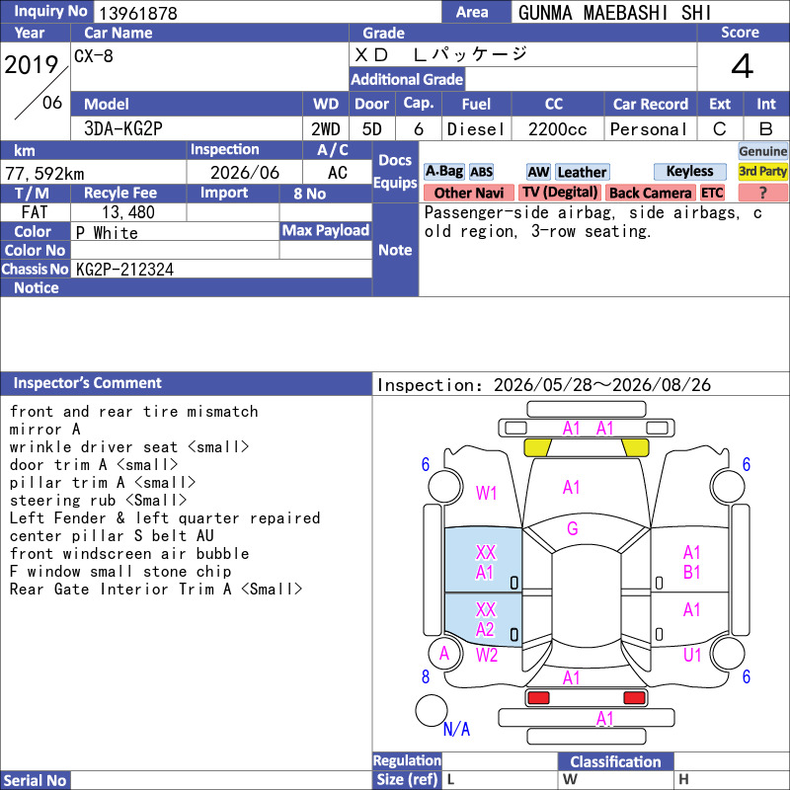Toggle the 3rd Party yellow badge

(762, 172)
